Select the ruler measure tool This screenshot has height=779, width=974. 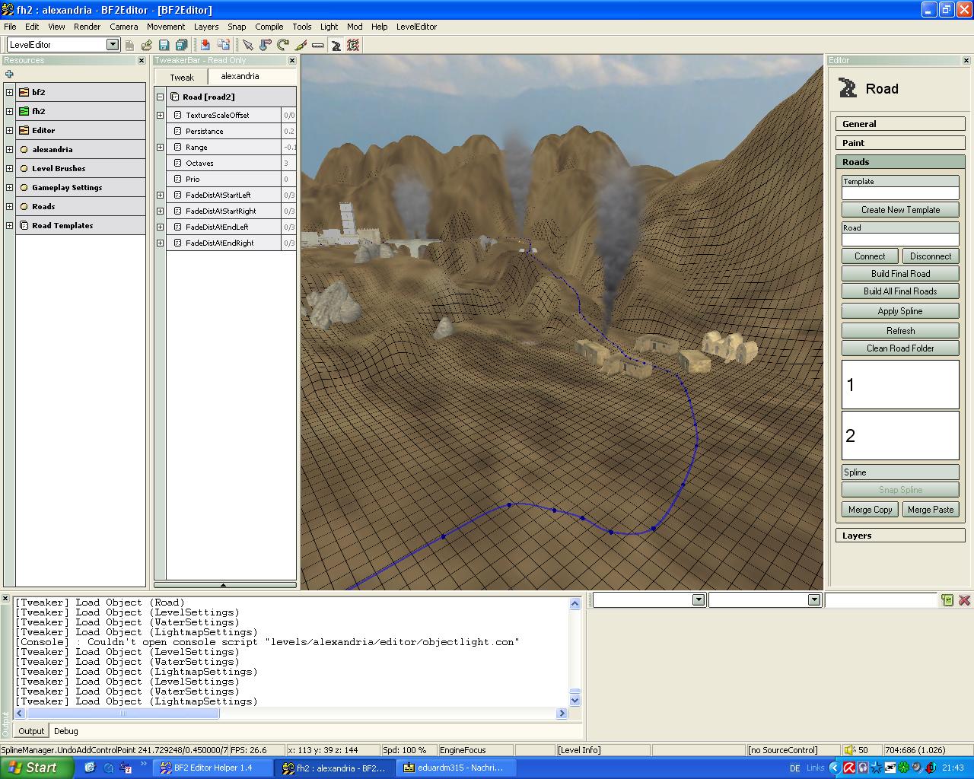click(x=318, y=46)
